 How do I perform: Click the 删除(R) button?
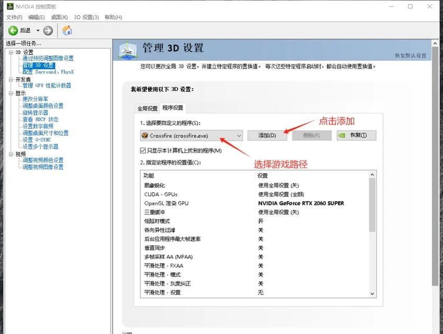pyautogui.click(x=312, y=135)
